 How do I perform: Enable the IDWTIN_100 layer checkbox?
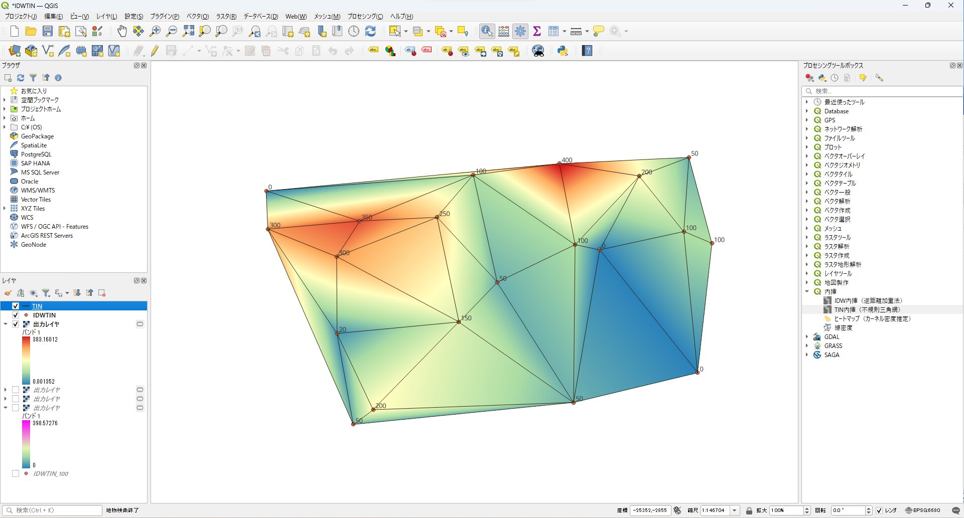click(x=16, y=473)
